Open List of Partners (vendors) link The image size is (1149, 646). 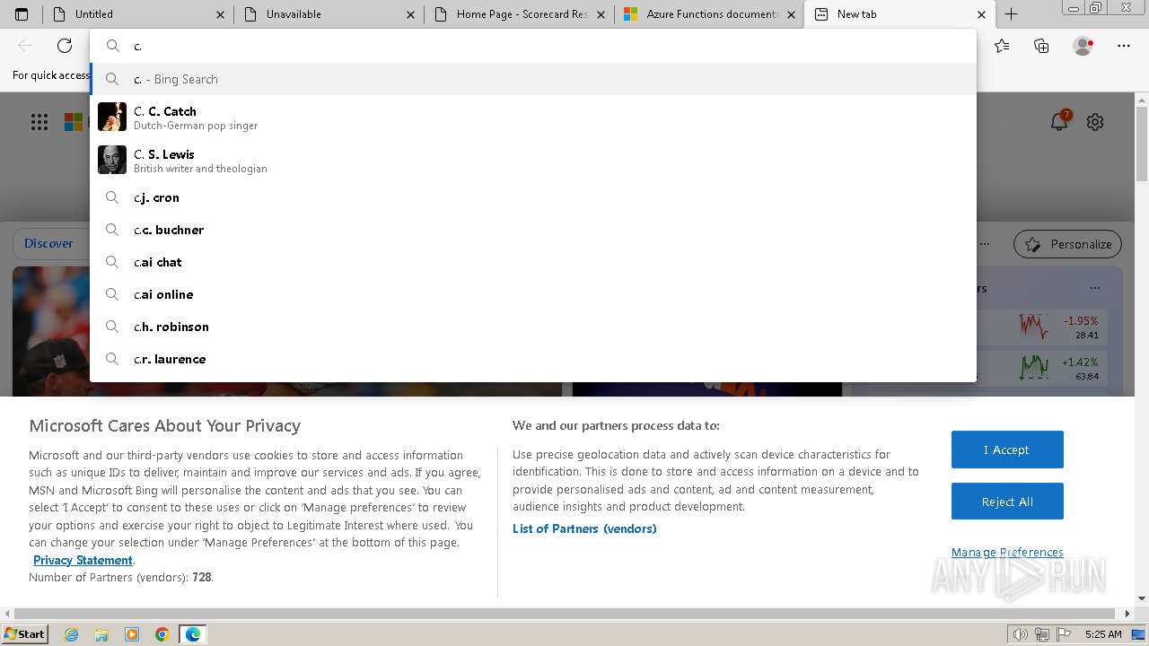584,528
